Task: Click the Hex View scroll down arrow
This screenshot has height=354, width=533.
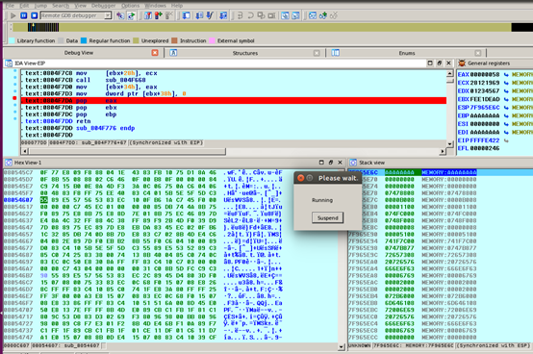Action: pos(341,347)
